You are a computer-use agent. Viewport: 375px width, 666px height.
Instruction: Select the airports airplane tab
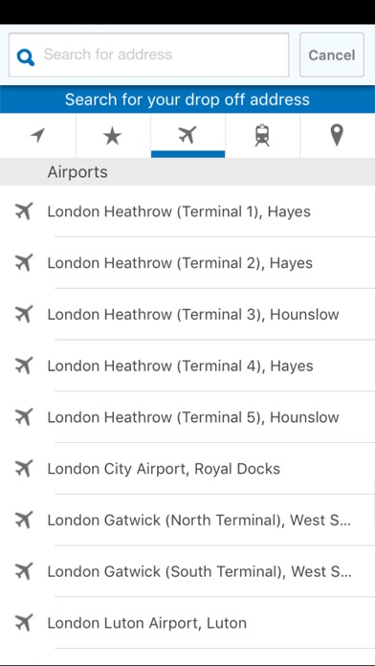click(187, 136)
